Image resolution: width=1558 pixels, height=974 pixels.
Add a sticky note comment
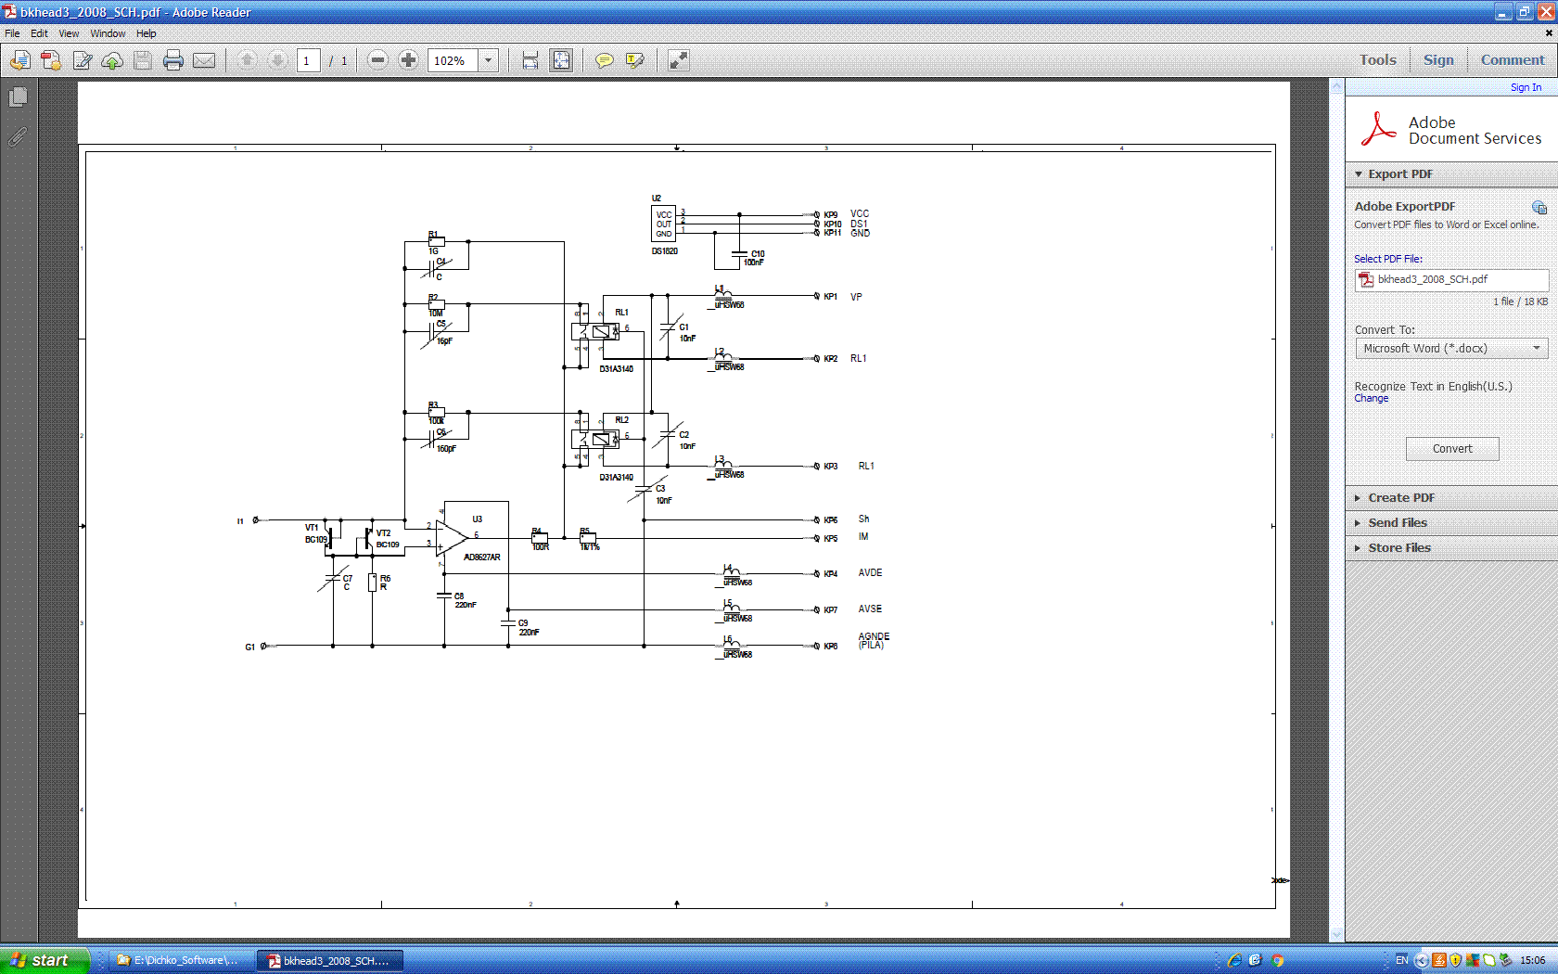point(604,61)
